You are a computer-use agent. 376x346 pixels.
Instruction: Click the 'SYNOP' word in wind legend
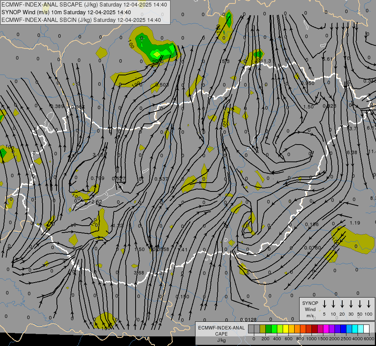pos(310,303)
